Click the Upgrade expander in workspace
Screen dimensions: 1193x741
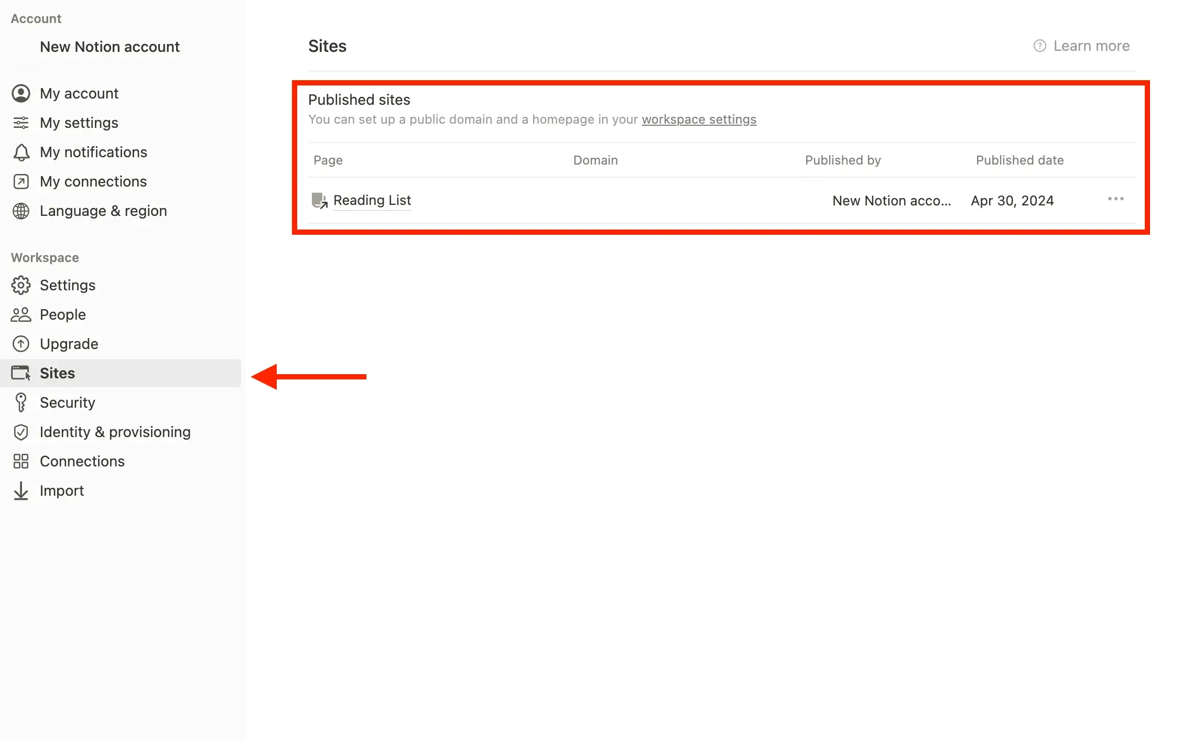point(68,343)
